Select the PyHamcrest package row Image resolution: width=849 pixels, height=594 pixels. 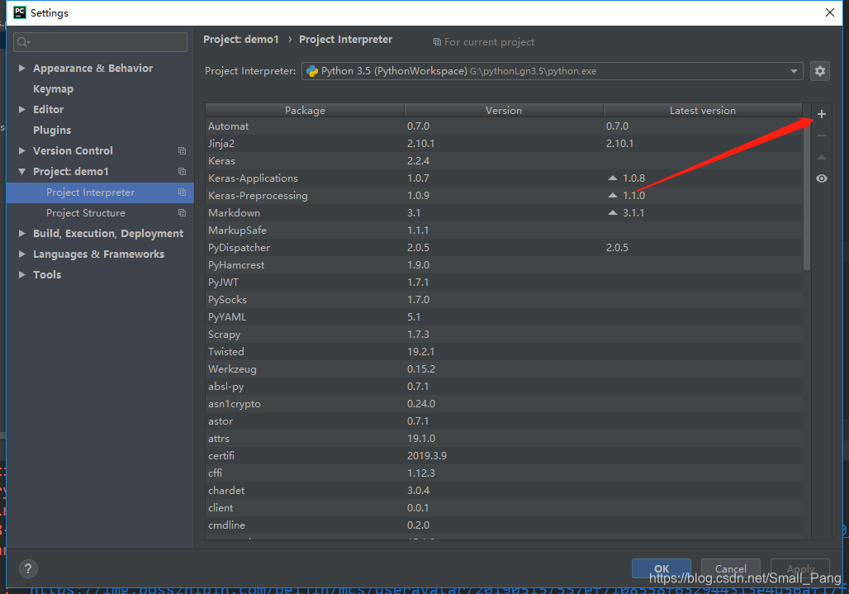504,265
